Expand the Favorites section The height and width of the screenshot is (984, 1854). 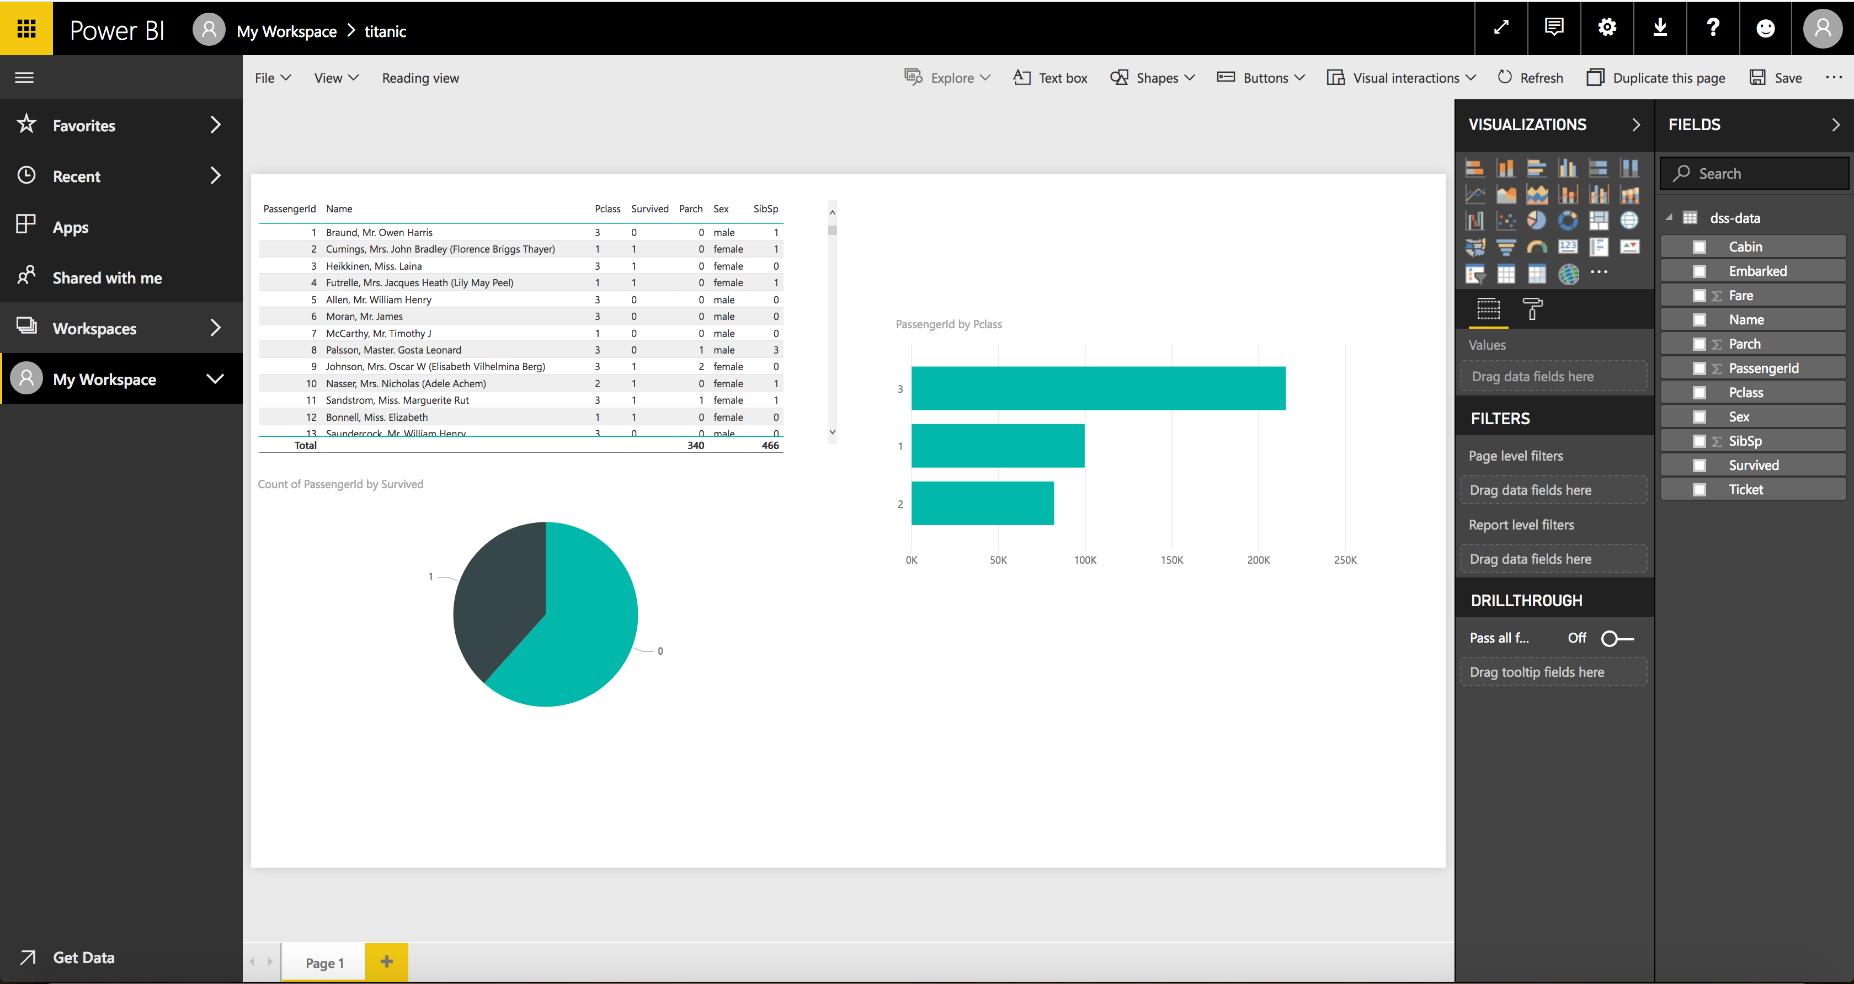click(215, 125)
